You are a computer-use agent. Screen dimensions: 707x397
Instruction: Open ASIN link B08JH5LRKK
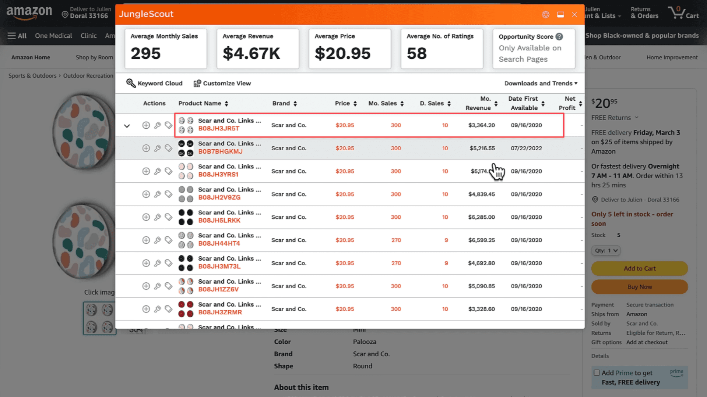[x=219, y=221]
